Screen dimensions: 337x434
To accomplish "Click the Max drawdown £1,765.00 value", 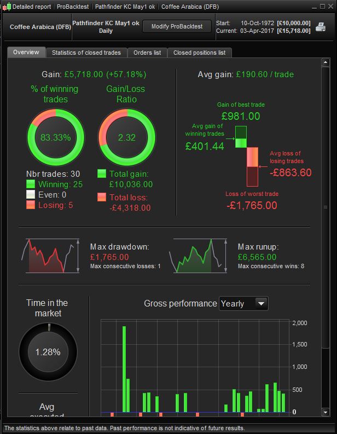I will [x=109, y=257].
